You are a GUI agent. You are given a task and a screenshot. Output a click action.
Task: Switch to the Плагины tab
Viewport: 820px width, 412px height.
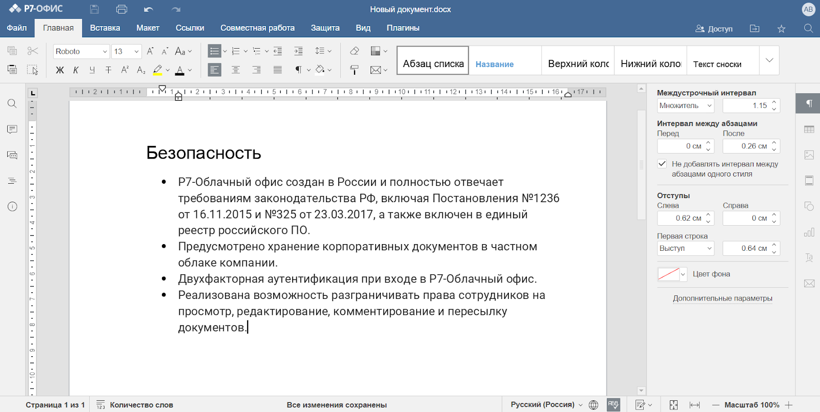click(403, 28)
